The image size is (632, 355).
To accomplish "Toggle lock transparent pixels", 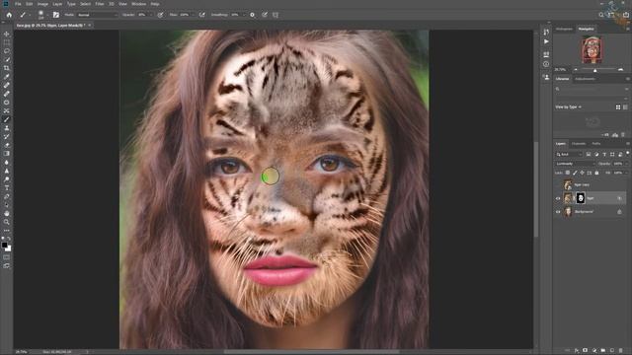I will (x=568, y=173).
